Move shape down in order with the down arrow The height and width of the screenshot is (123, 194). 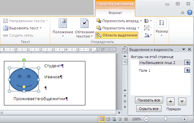click(x=182, y=101)
